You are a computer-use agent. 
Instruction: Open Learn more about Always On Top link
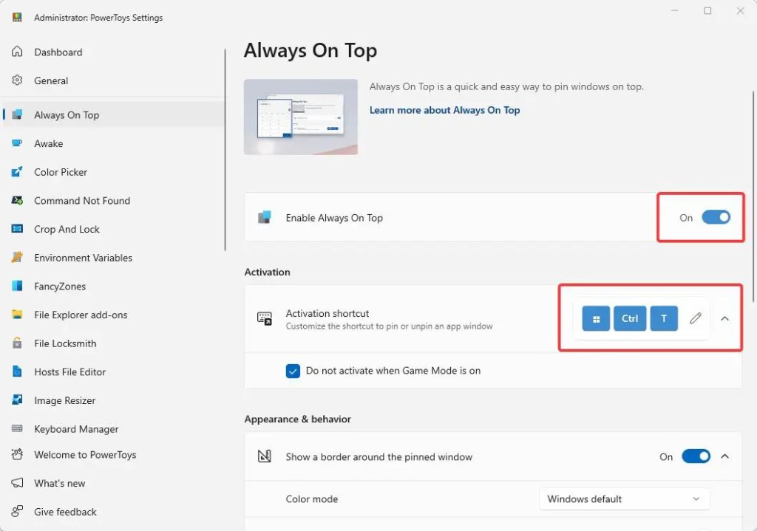click(444, 110)
